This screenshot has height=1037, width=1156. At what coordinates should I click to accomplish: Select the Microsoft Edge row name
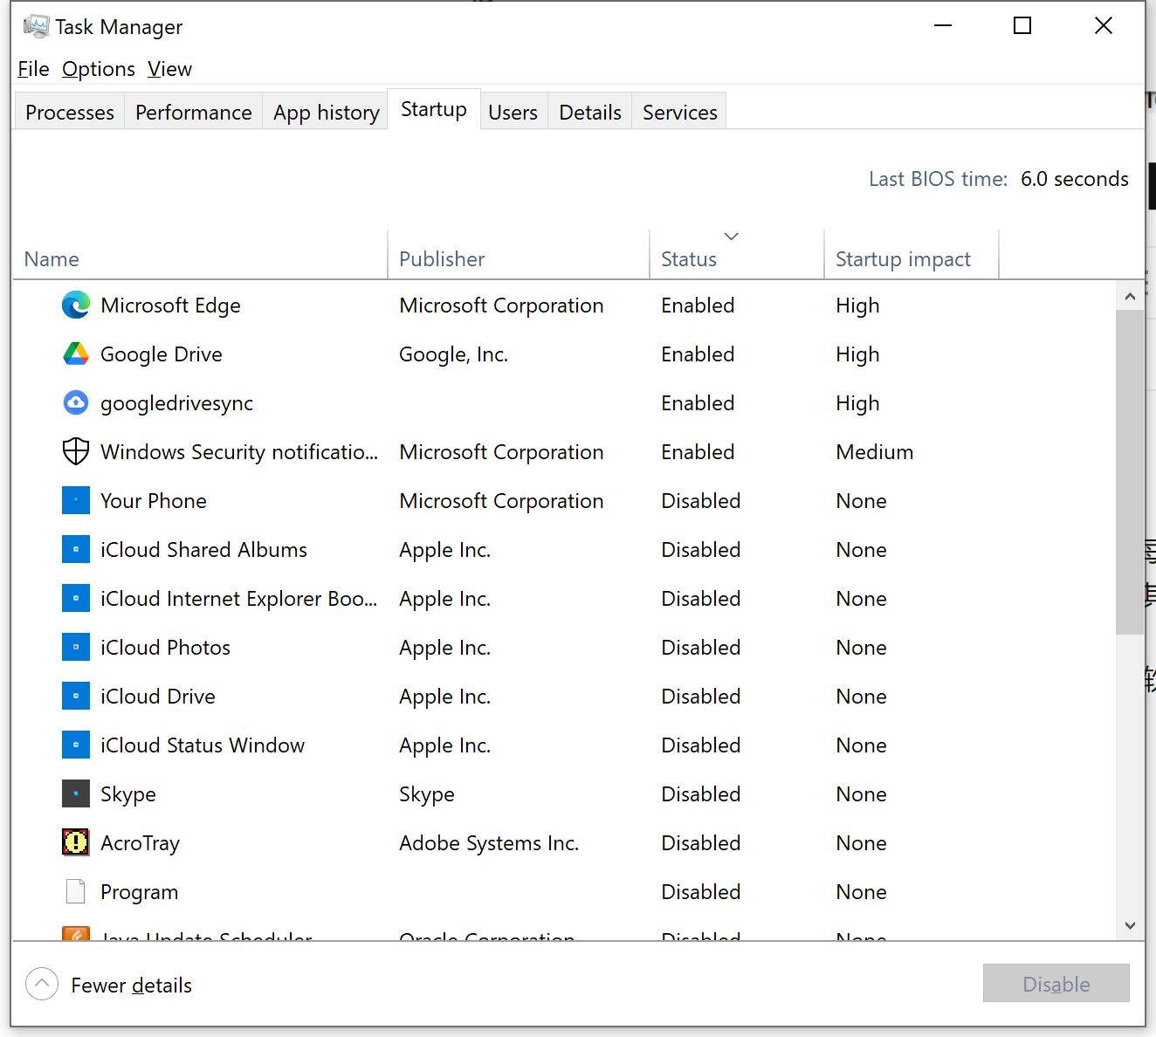(x=170, y=306)
